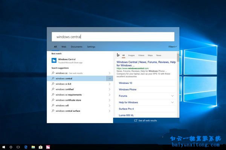The height and width of the screenshot is (150, 226).
Task: Open Cortana circle on the taskbar
Action: 11,147
